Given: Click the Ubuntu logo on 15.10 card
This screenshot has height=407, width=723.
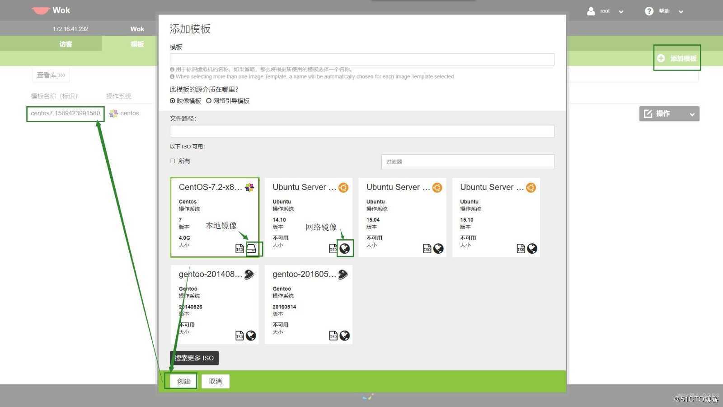Looking at the screenshot, I should coord(531,187).
